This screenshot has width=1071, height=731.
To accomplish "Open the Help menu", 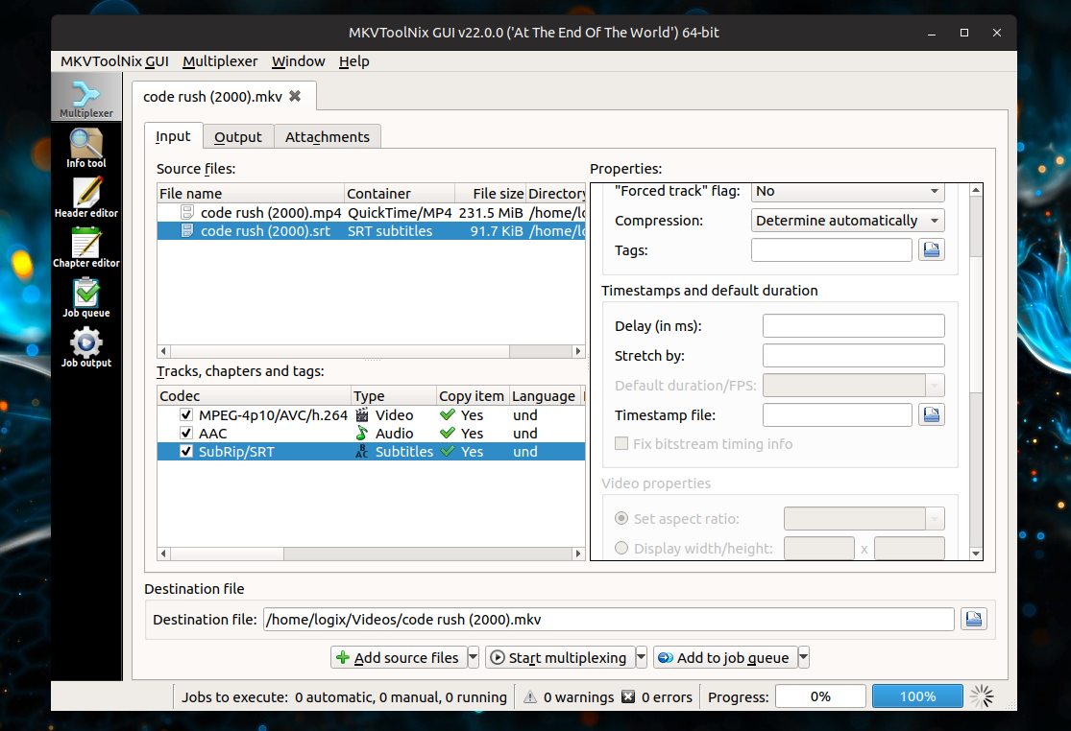I will pyautogui.click(x=353, y=61).
